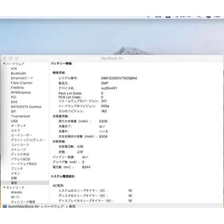The width and height of the screenshot is (224, 224).
Task: Click the PCB Lot Code label
Action: pos(70,97)
